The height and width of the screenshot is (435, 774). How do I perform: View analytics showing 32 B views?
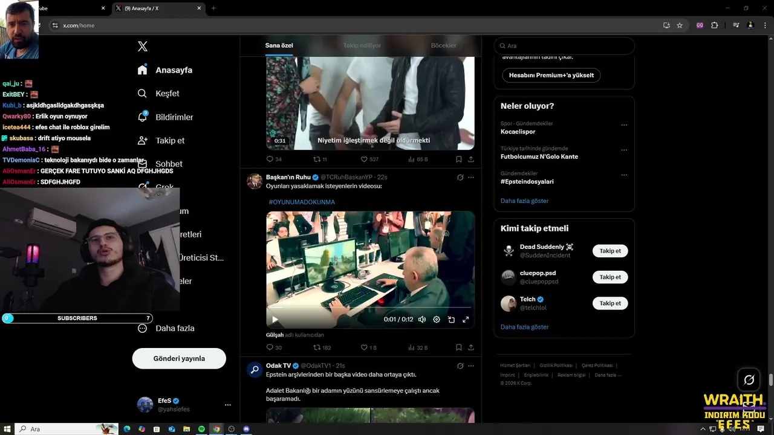(x=417, y=347)
